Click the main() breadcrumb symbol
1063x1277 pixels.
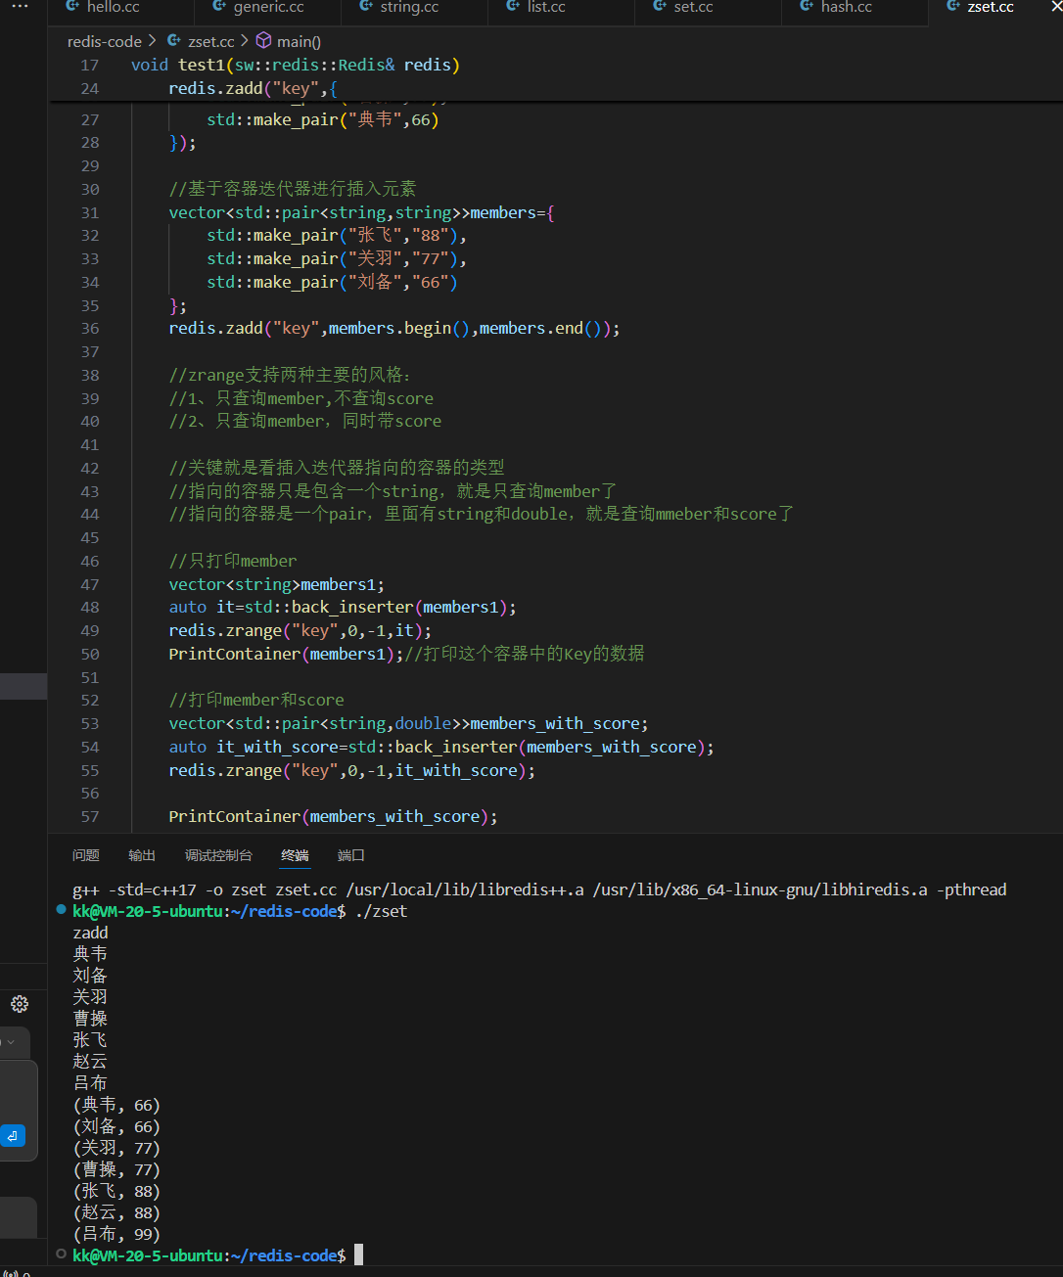(299, 41)
